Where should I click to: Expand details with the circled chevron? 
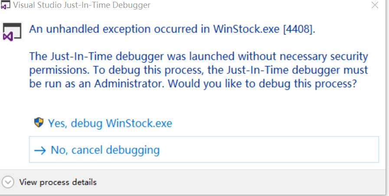pyautogui.click(x=8, y=182)
